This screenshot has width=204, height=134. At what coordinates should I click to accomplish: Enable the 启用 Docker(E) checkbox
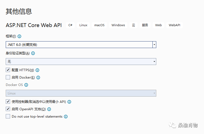(x=8, y=77)
